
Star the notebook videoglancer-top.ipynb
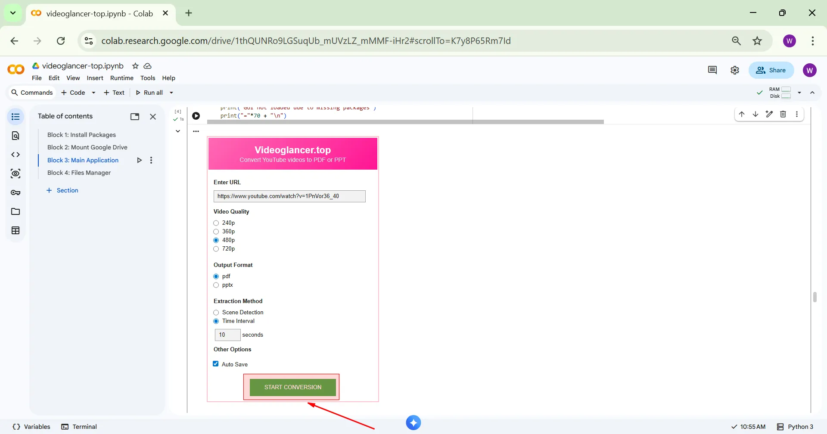pyautogui.click(x=135, y=66)
